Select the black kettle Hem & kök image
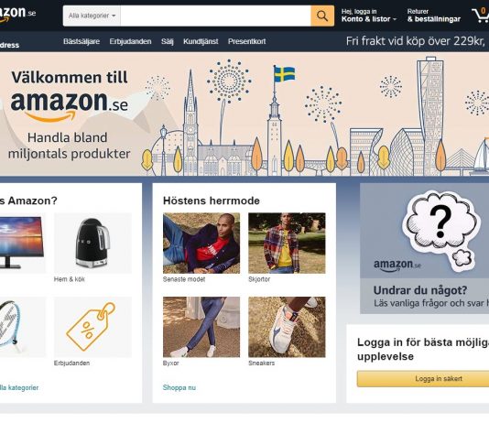This screenshot has width=489, height=423. 92,244
